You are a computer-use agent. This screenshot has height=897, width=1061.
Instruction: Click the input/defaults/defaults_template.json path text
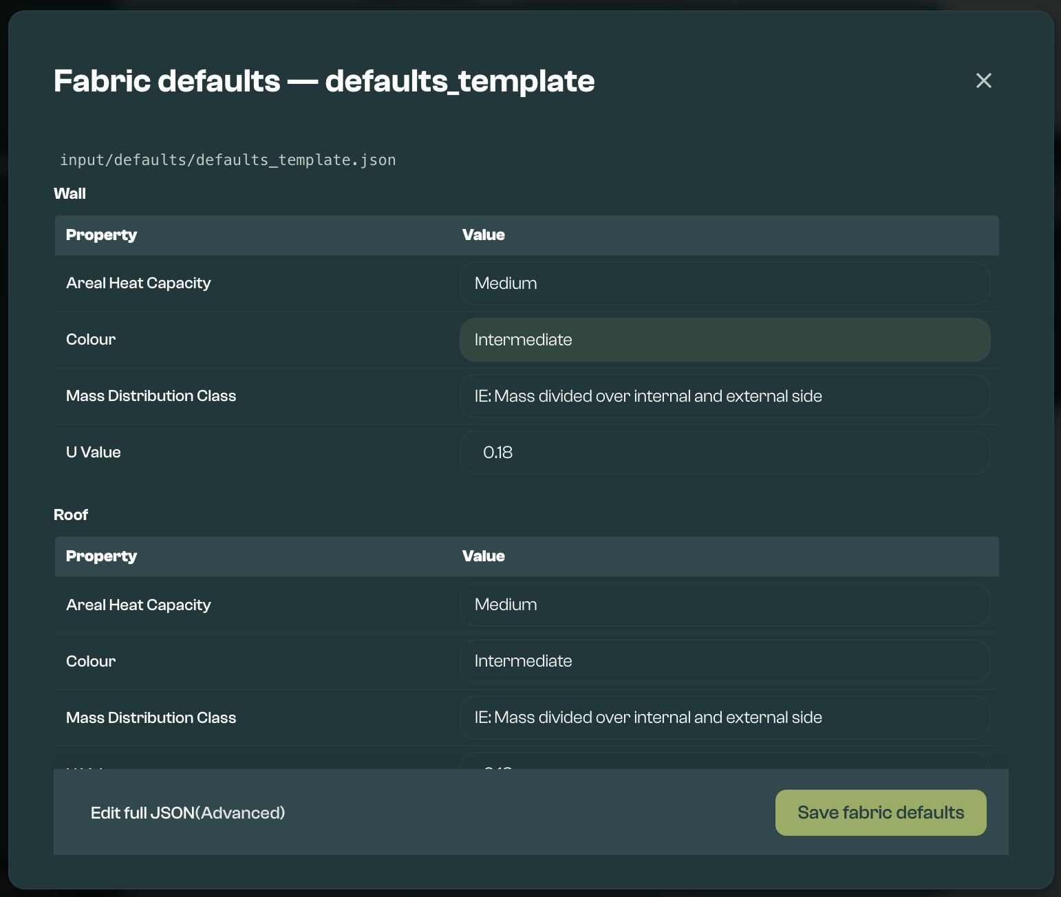[x=228, y=160]
